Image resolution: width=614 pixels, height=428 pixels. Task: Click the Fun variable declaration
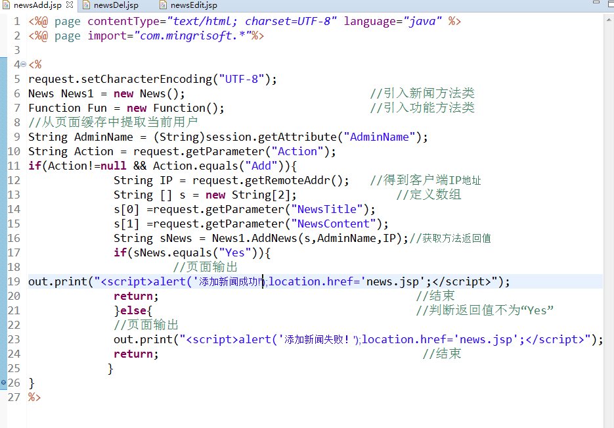[x=97, y=108]
